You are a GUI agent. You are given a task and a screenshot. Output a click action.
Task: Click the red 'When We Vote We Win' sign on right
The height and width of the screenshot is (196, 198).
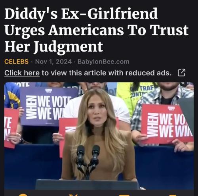click(x=167, y=124)
